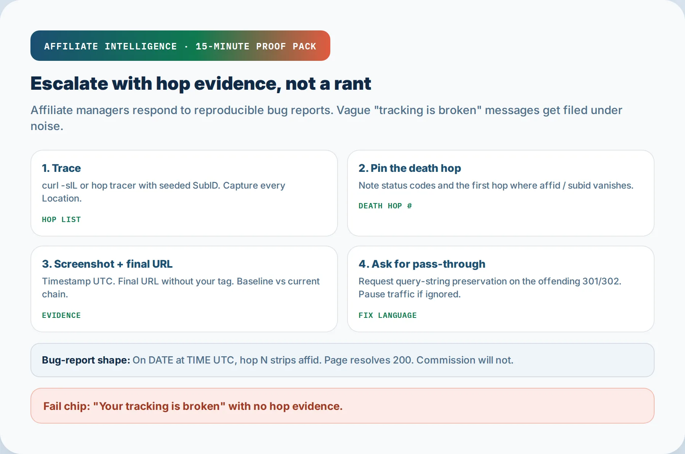Click the DEATH HOP # tag
685x454 pixels.
[385, 206]
